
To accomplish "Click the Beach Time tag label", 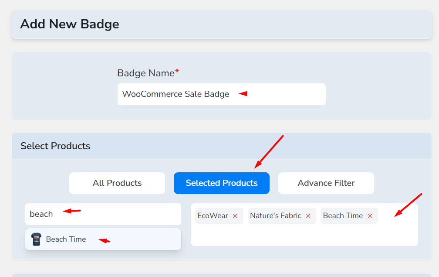I will coord(343,216).
